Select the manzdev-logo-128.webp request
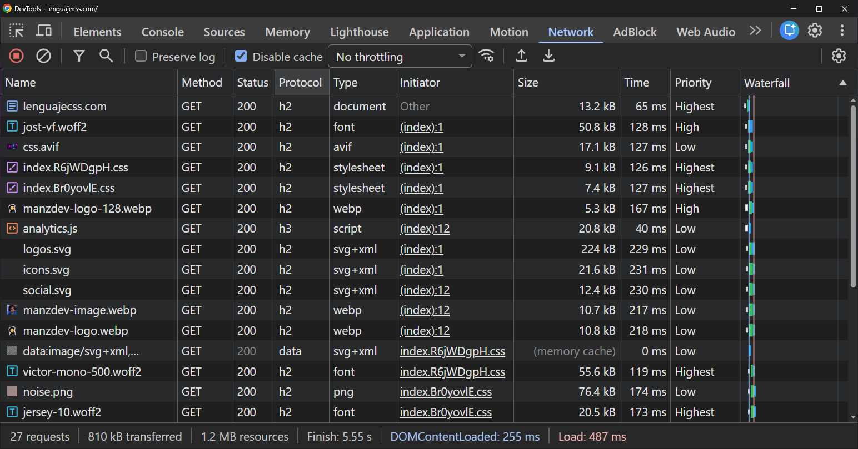 425,208
